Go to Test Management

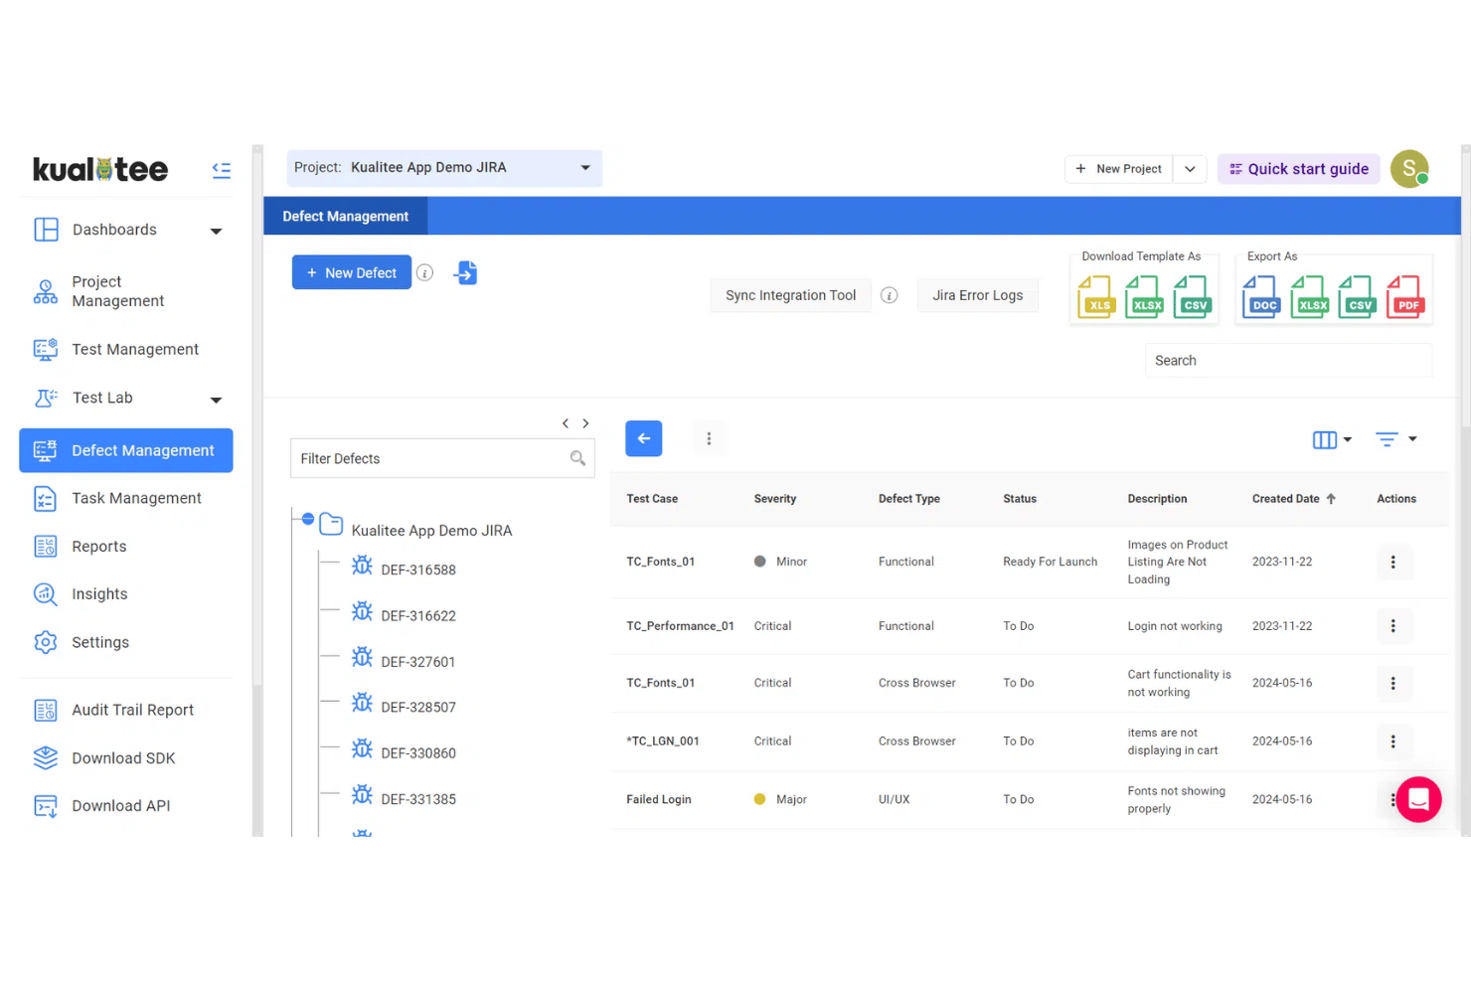click(x=135, y=349)
